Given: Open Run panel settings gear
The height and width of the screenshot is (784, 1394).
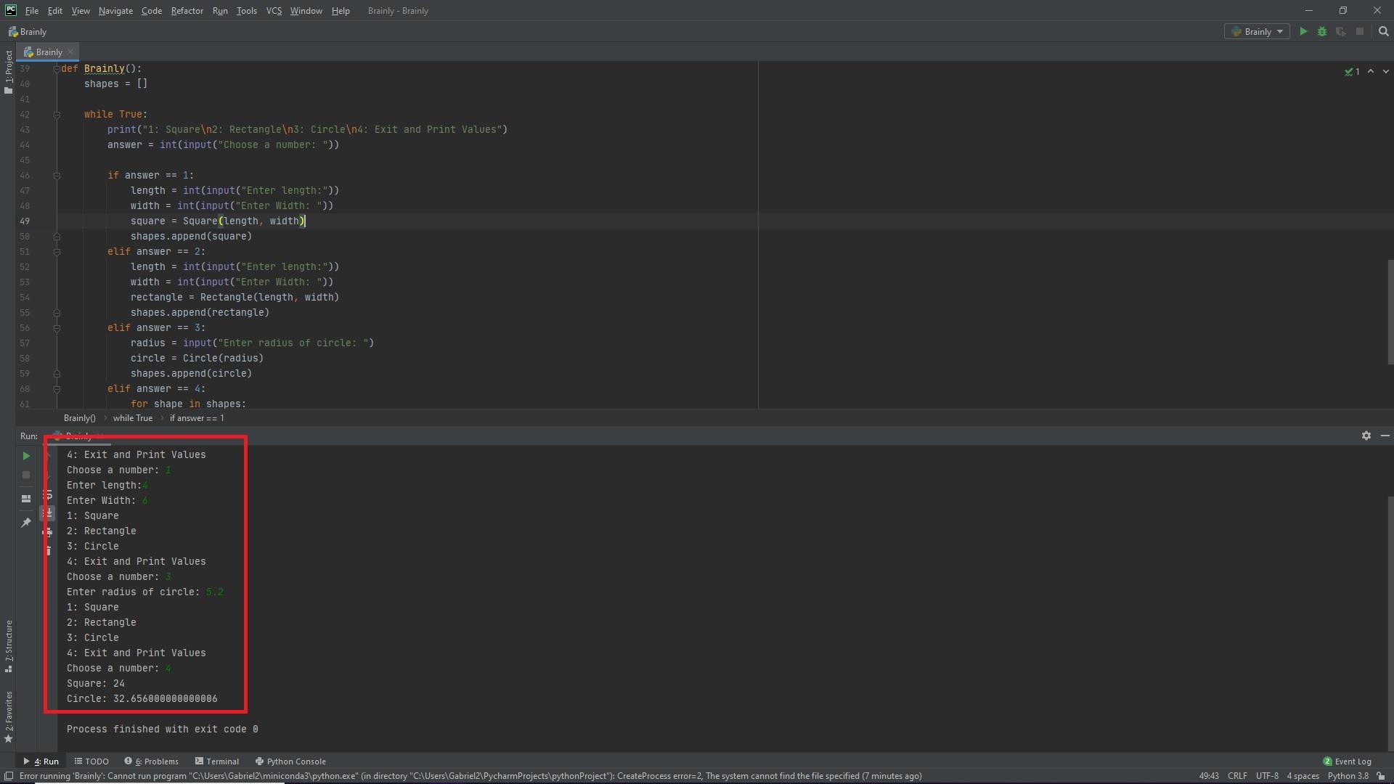Looking at the screenshot, I should tap(1366, 436).
